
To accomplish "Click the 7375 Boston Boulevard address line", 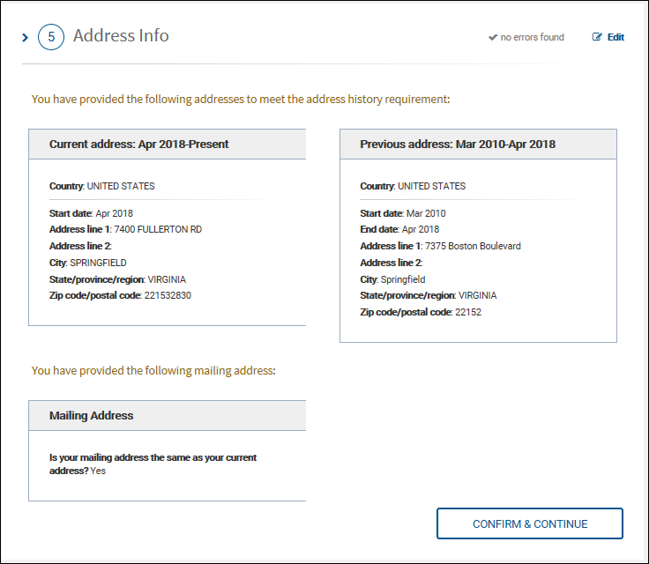I will 473,246.
